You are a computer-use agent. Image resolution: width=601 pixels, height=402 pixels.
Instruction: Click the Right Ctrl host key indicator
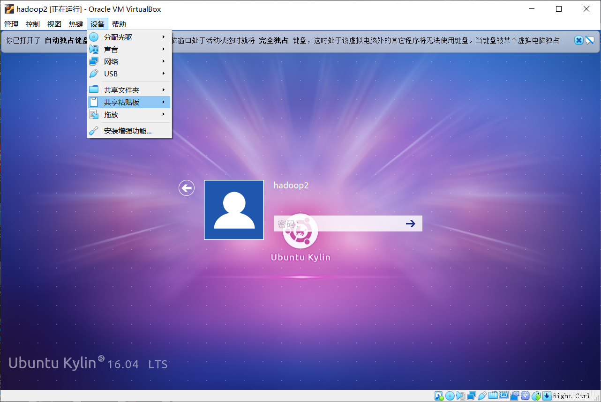pyautogui.click(x=571, y=396)
